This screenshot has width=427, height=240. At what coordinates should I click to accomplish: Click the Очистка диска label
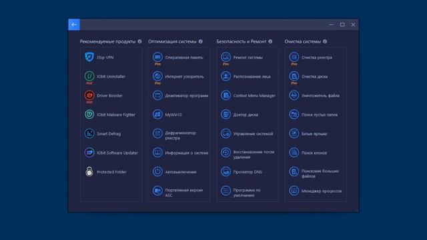pyautogui.click(x=314, y=77)
